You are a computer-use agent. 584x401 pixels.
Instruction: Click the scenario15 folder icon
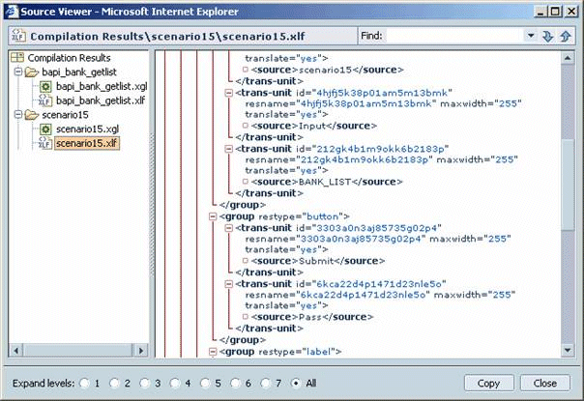pos(32,115)
